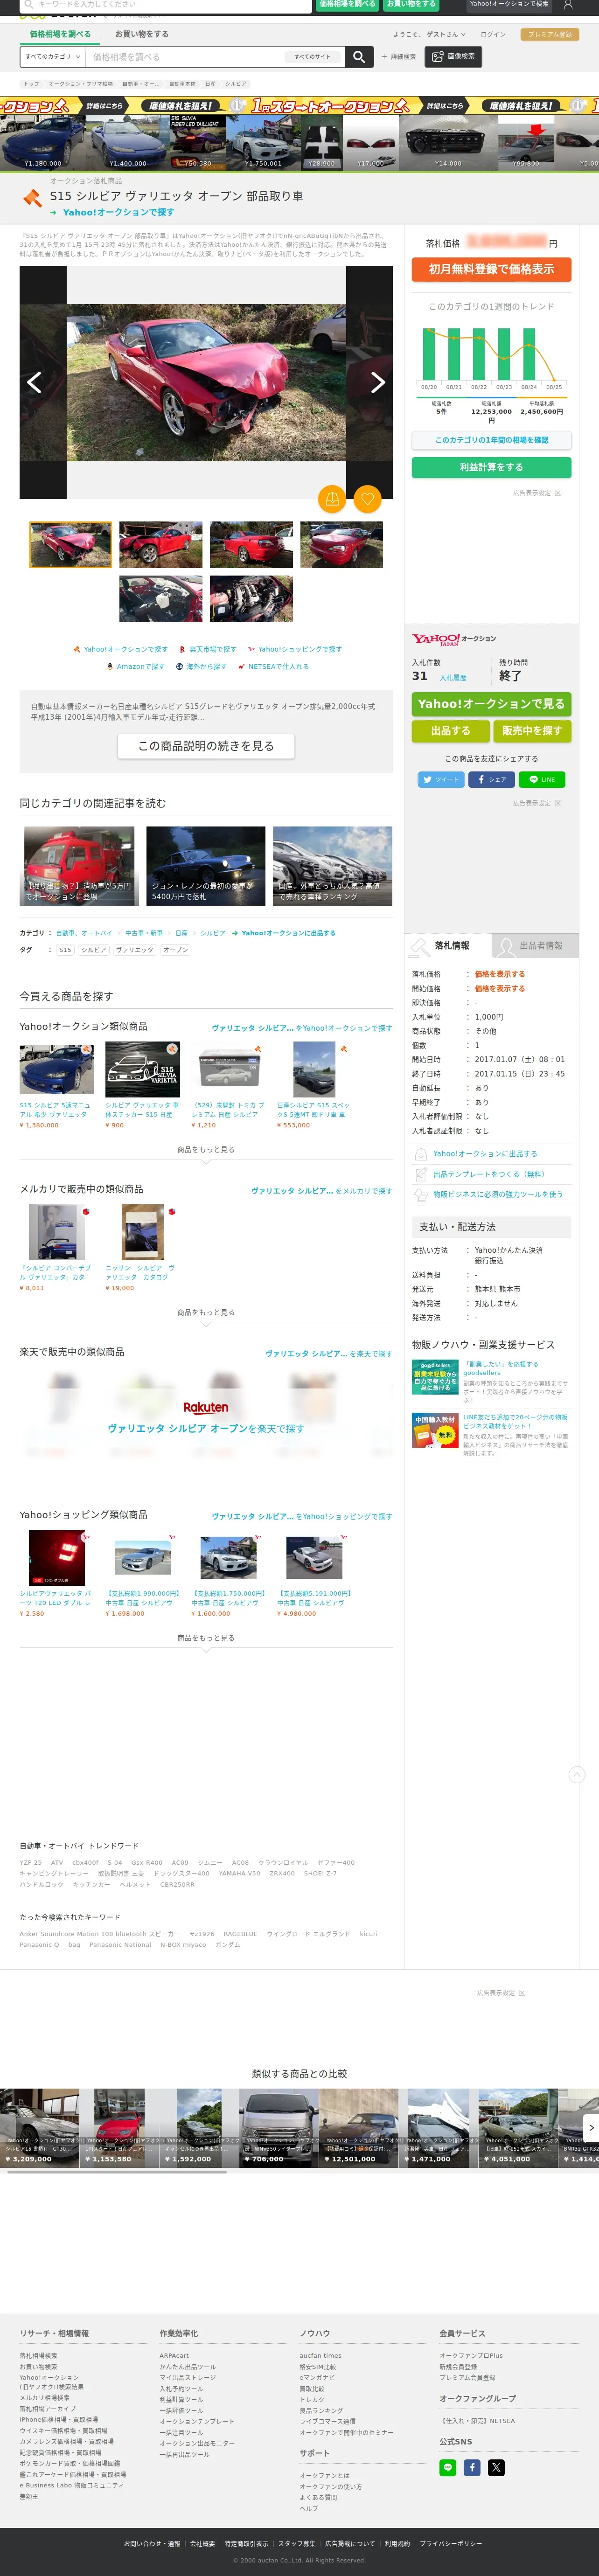Click the ログイン link
The height and width of the screenshot is (2576, 599).
tap(493, 34)
